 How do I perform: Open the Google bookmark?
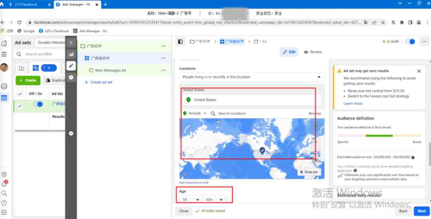(26, 31)
